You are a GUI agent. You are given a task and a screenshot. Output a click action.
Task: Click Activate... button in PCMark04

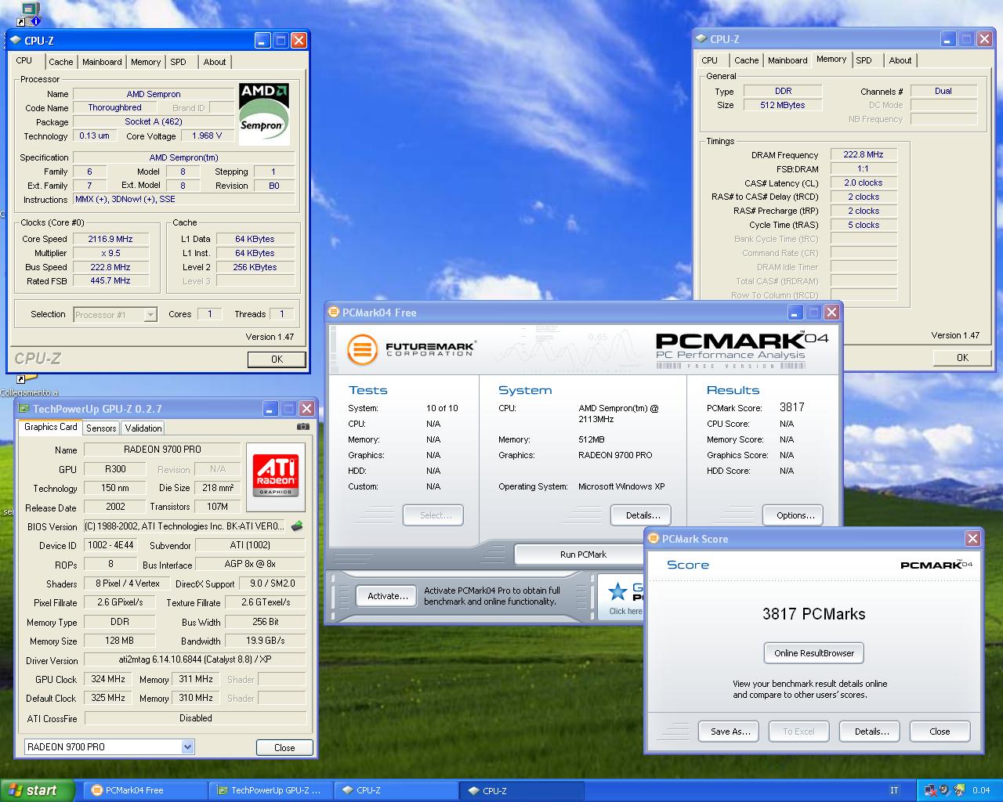[x=388, y=596]
